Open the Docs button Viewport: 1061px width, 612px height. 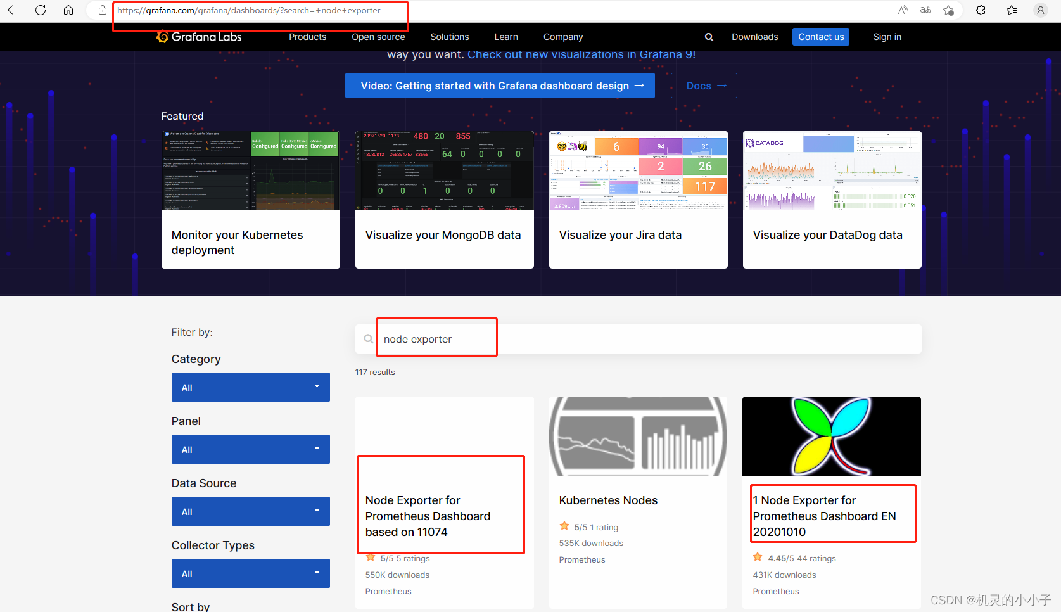tap(704, 86)
